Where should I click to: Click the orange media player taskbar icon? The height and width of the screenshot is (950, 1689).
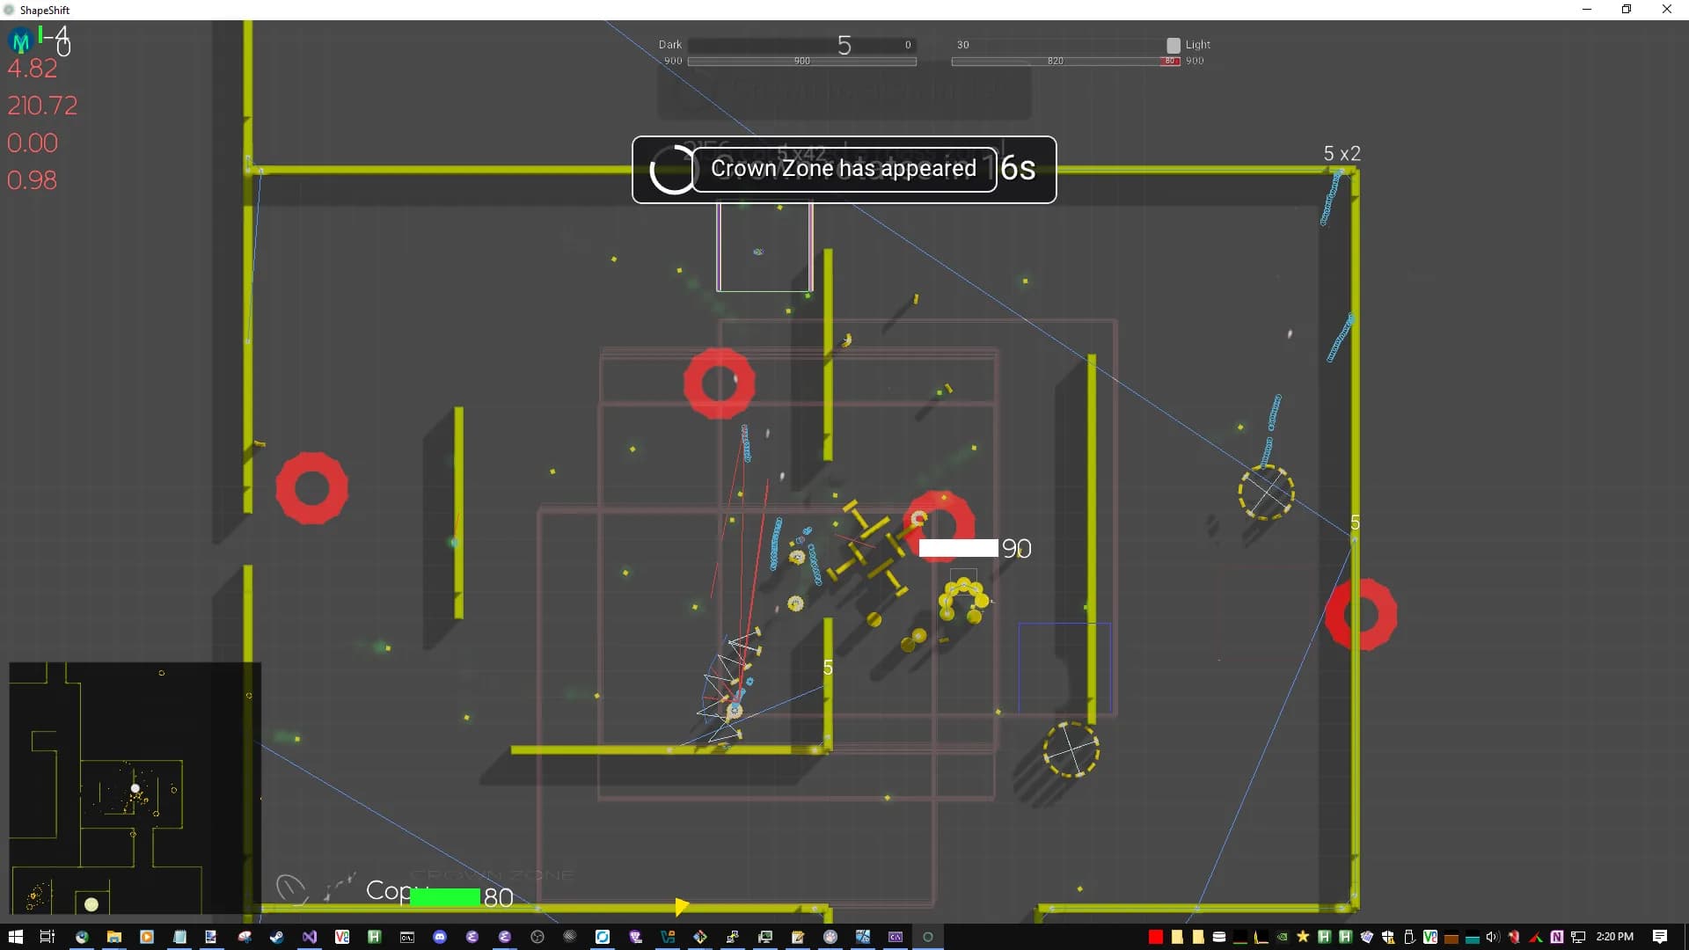(147, 937)
